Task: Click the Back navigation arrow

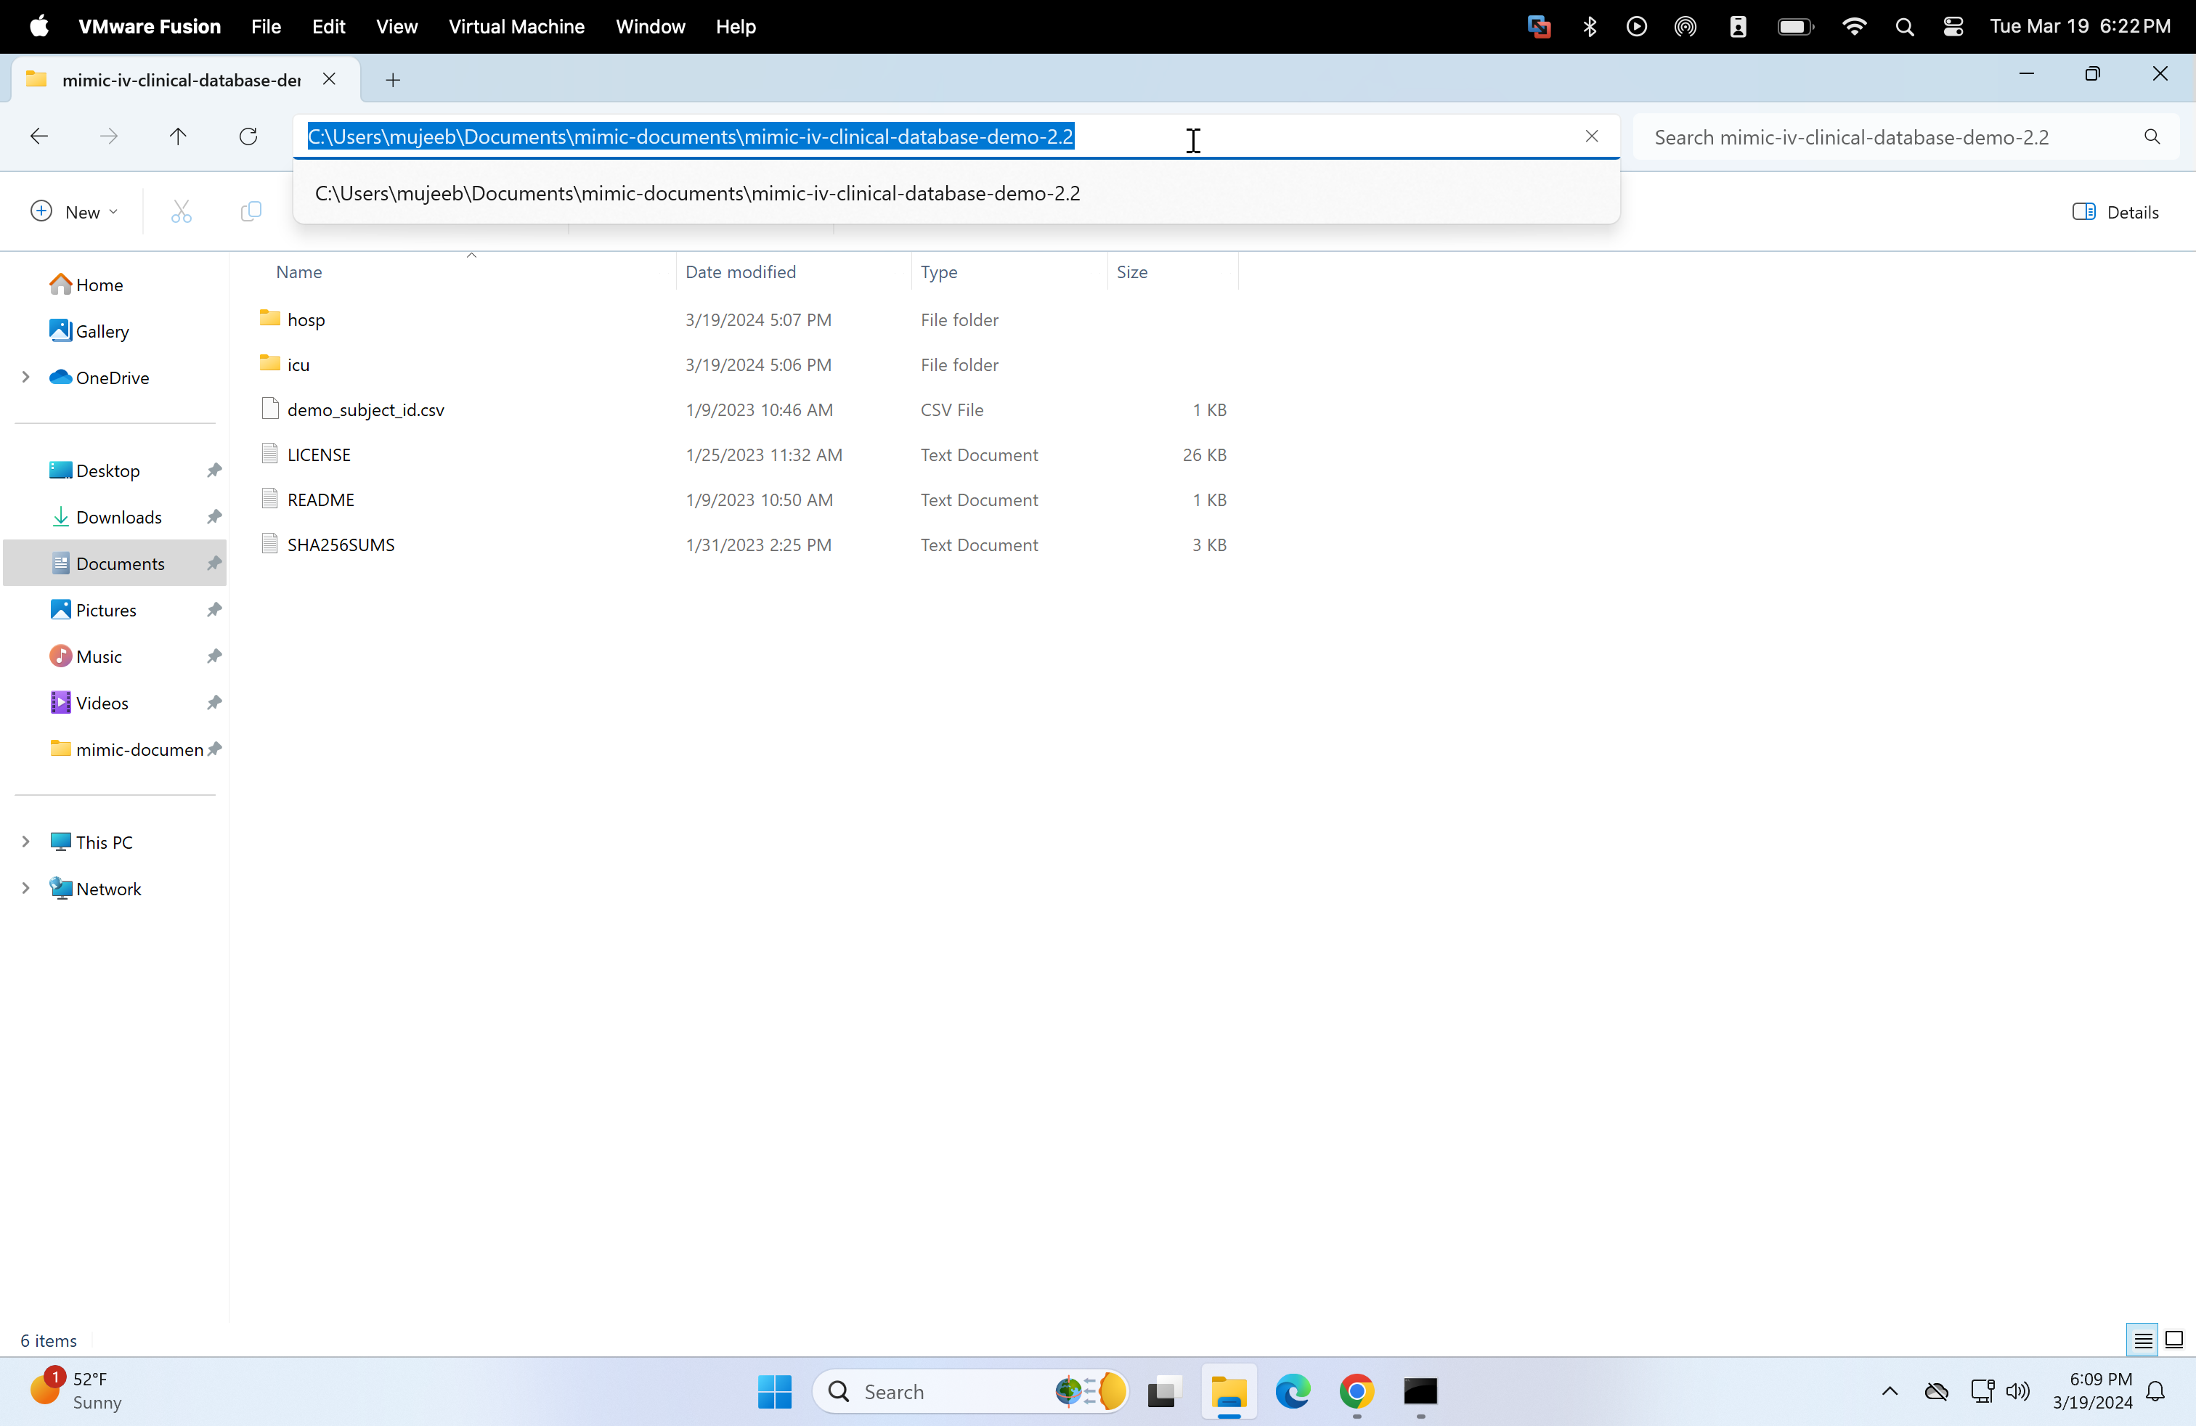Action: click(38, 137)
